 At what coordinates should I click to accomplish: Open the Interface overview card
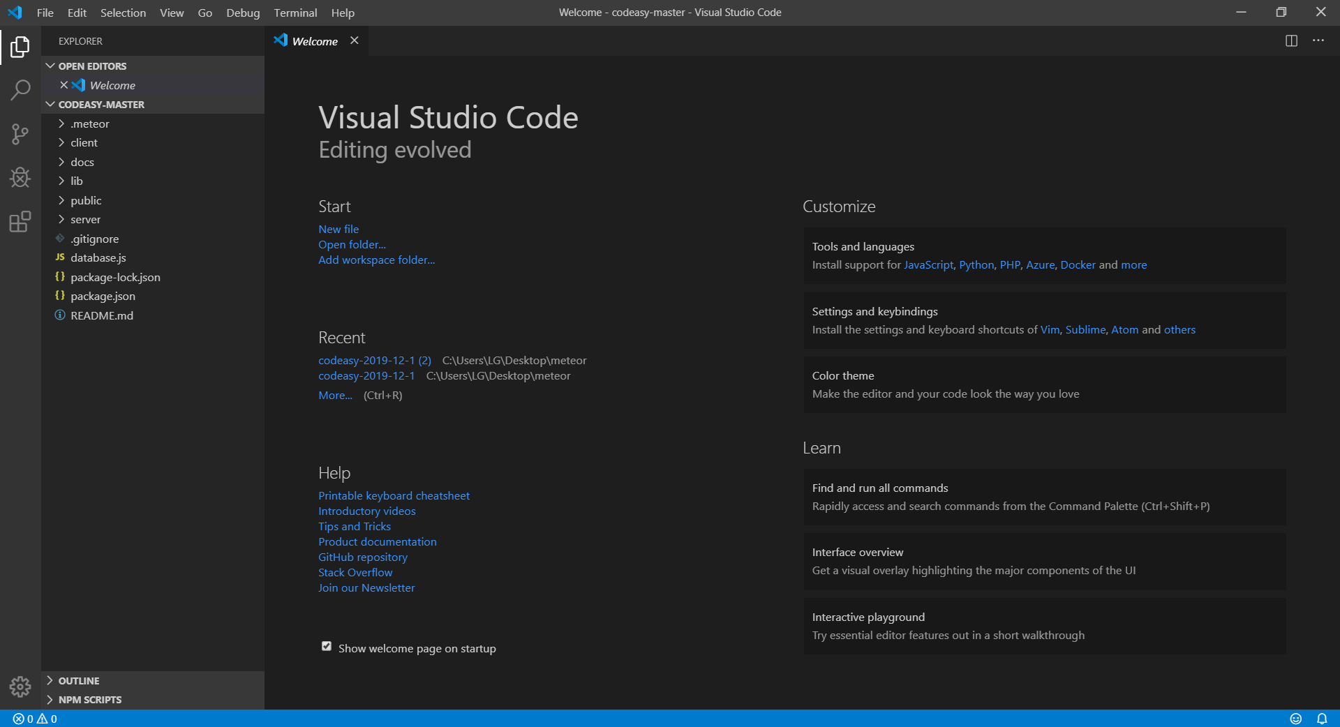pyautogui.click(x=1045, y=561)
